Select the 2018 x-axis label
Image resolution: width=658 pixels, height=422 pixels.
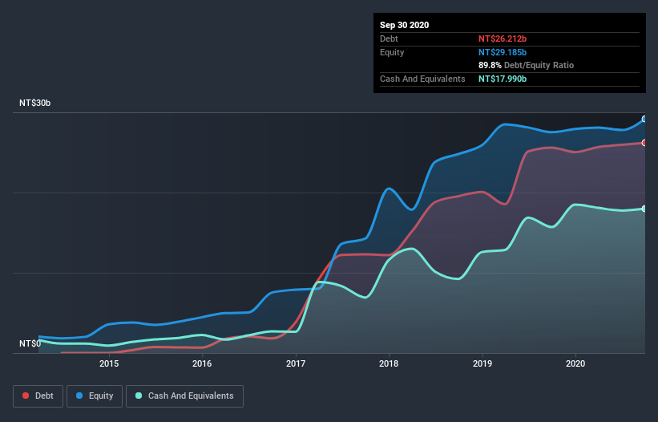pos(389,363)
